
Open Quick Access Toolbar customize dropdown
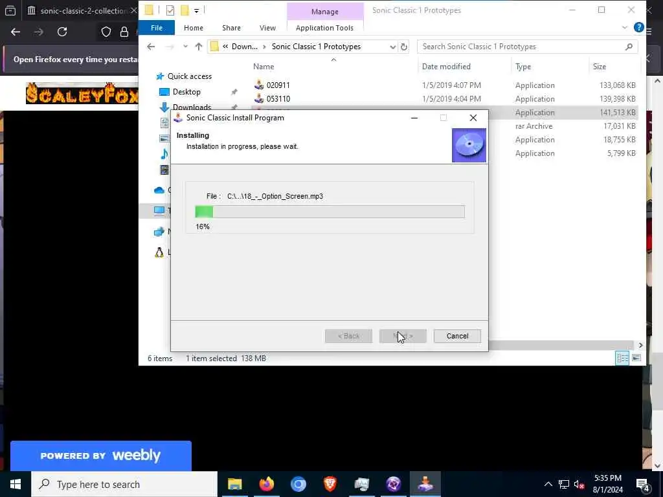[197, 10]
